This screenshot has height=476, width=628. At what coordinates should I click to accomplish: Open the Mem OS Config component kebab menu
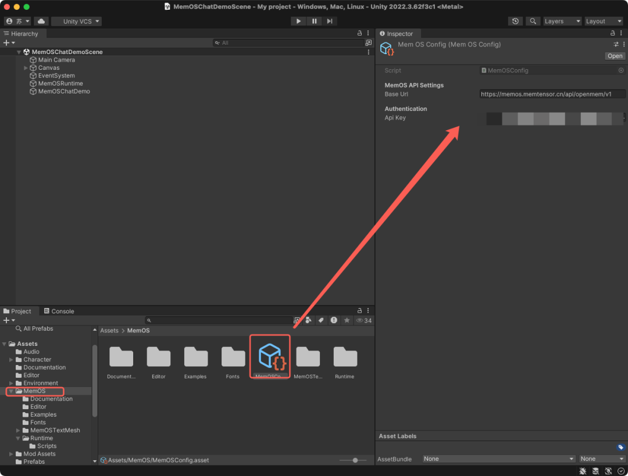pyautogui.click(x=624, y=44)
